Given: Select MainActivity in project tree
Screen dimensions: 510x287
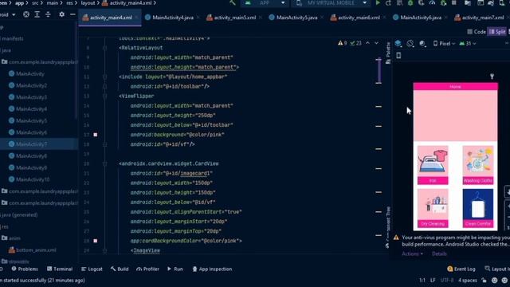Looking at the screenshot, I should [x=26, y=74].
